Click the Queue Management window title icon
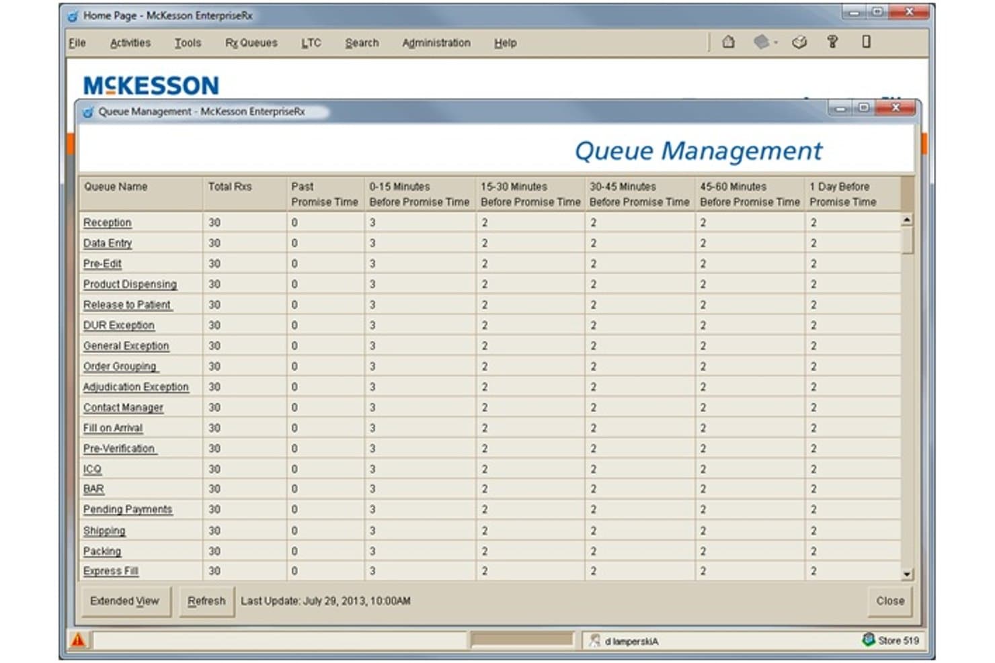 point(88,112)
